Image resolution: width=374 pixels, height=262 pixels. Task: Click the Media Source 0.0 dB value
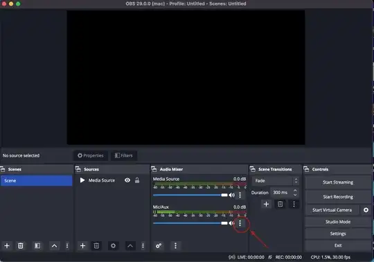(240, 179)
